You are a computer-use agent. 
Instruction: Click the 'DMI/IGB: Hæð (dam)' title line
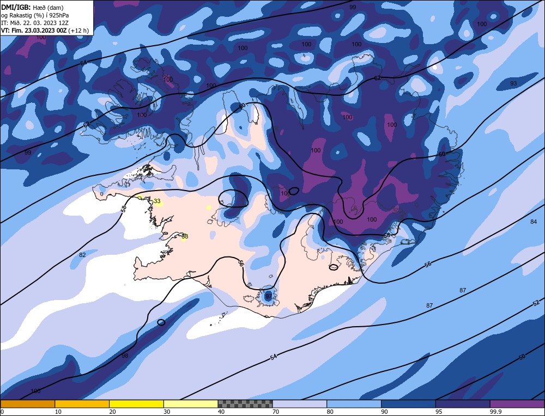(33, 7)
